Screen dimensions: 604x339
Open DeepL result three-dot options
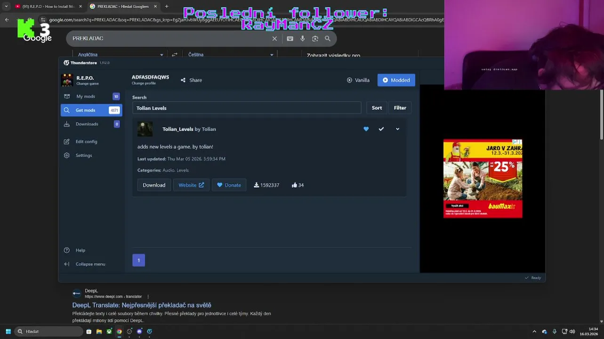coord(148,297)
